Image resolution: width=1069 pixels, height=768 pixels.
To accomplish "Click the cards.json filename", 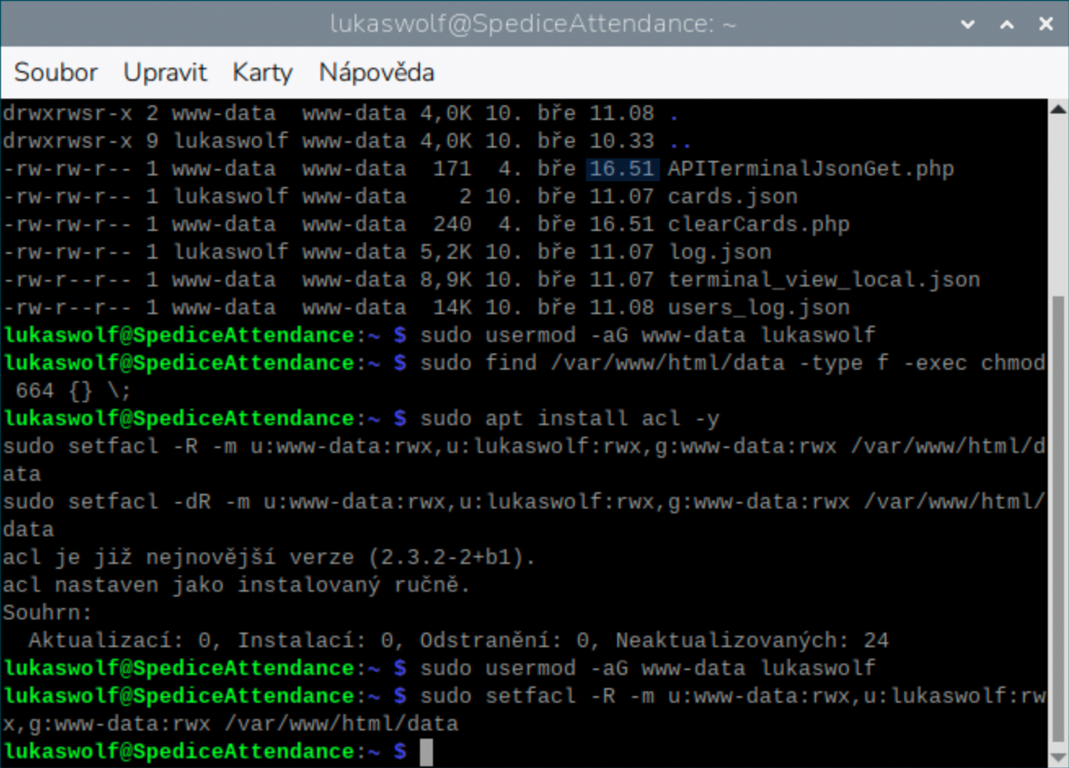I will [732, 197].
